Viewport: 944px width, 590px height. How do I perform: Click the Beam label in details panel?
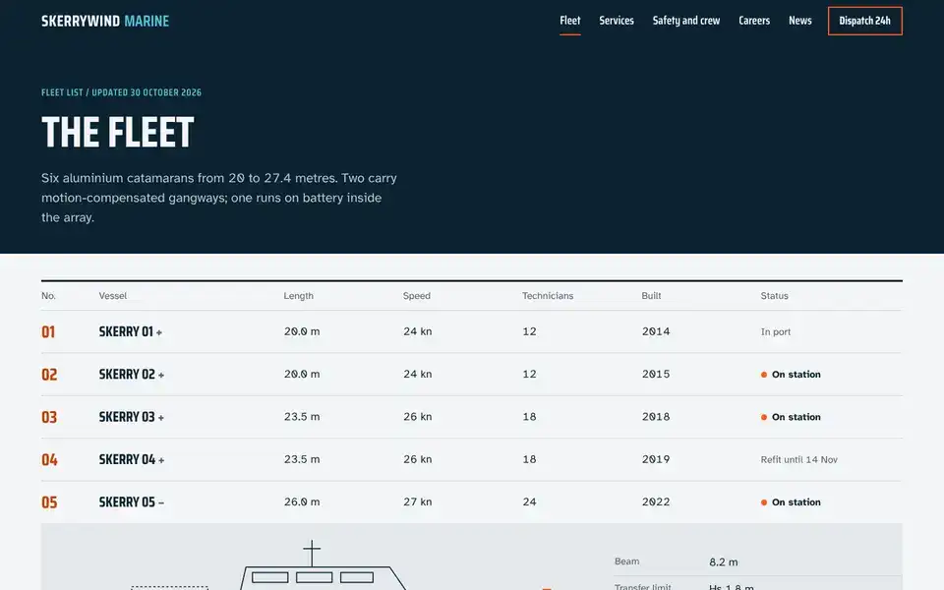(x=626, y=561)
